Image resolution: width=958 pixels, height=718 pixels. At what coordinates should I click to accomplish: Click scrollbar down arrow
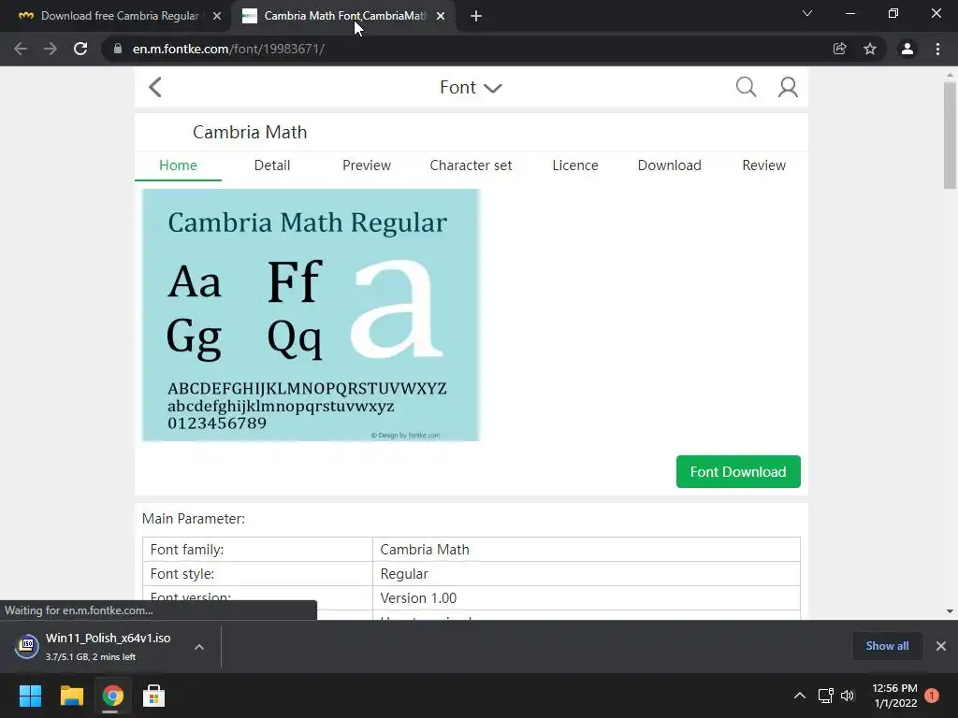pos(950,611)
